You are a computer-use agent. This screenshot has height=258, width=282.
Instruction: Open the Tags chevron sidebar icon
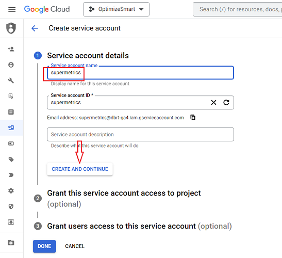11,175
